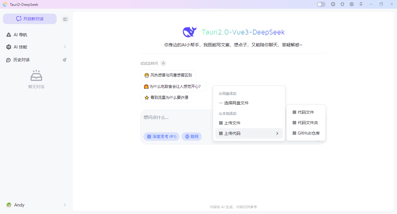Click the Tauri2.0-Vue3-DeepSeek title text
The height and width of the screenshot is (214, 397).
(243, 32)
